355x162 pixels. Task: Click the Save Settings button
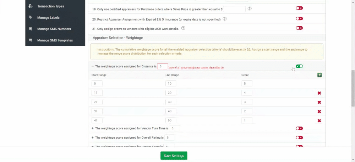(x=174, y=156)
